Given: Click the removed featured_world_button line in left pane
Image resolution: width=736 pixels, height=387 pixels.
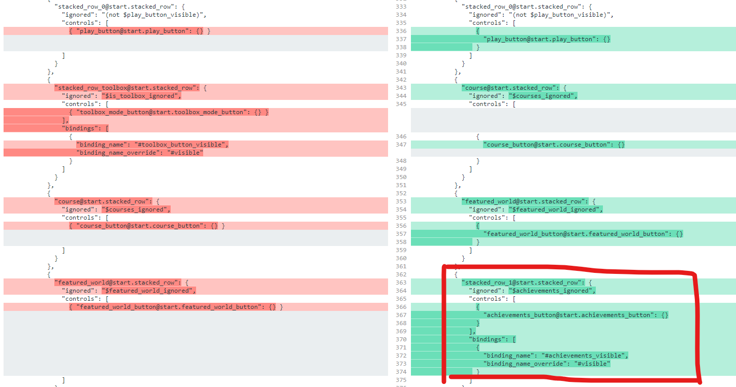Looking at the screenshot, I should tap(176, 307).
